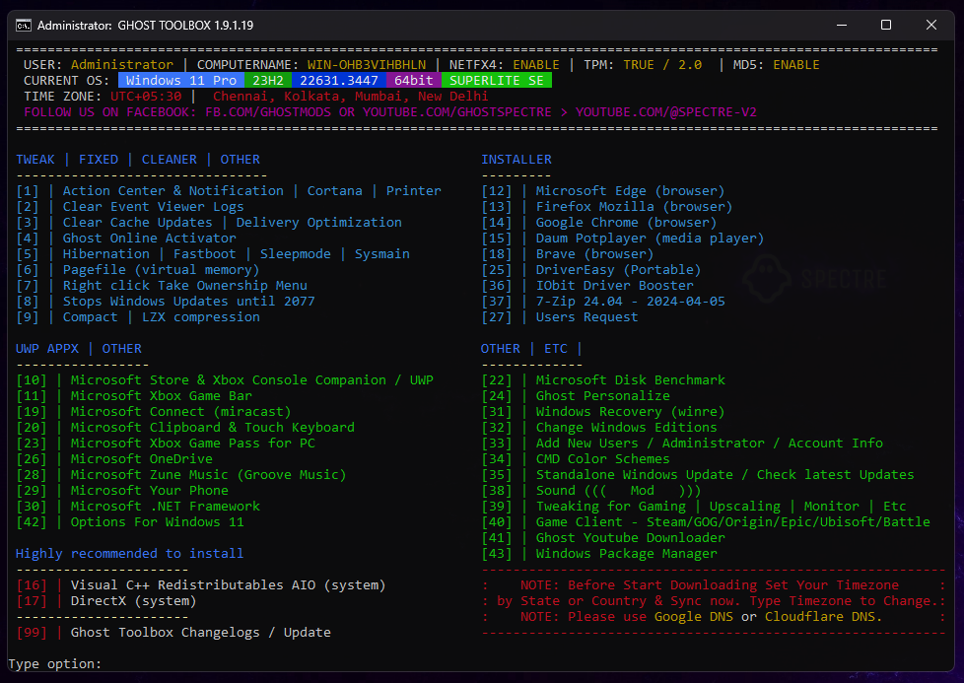Minimize the GHOST TOOLBOX window
This screenshot has height=683, width=964.
tap(842, 26)
